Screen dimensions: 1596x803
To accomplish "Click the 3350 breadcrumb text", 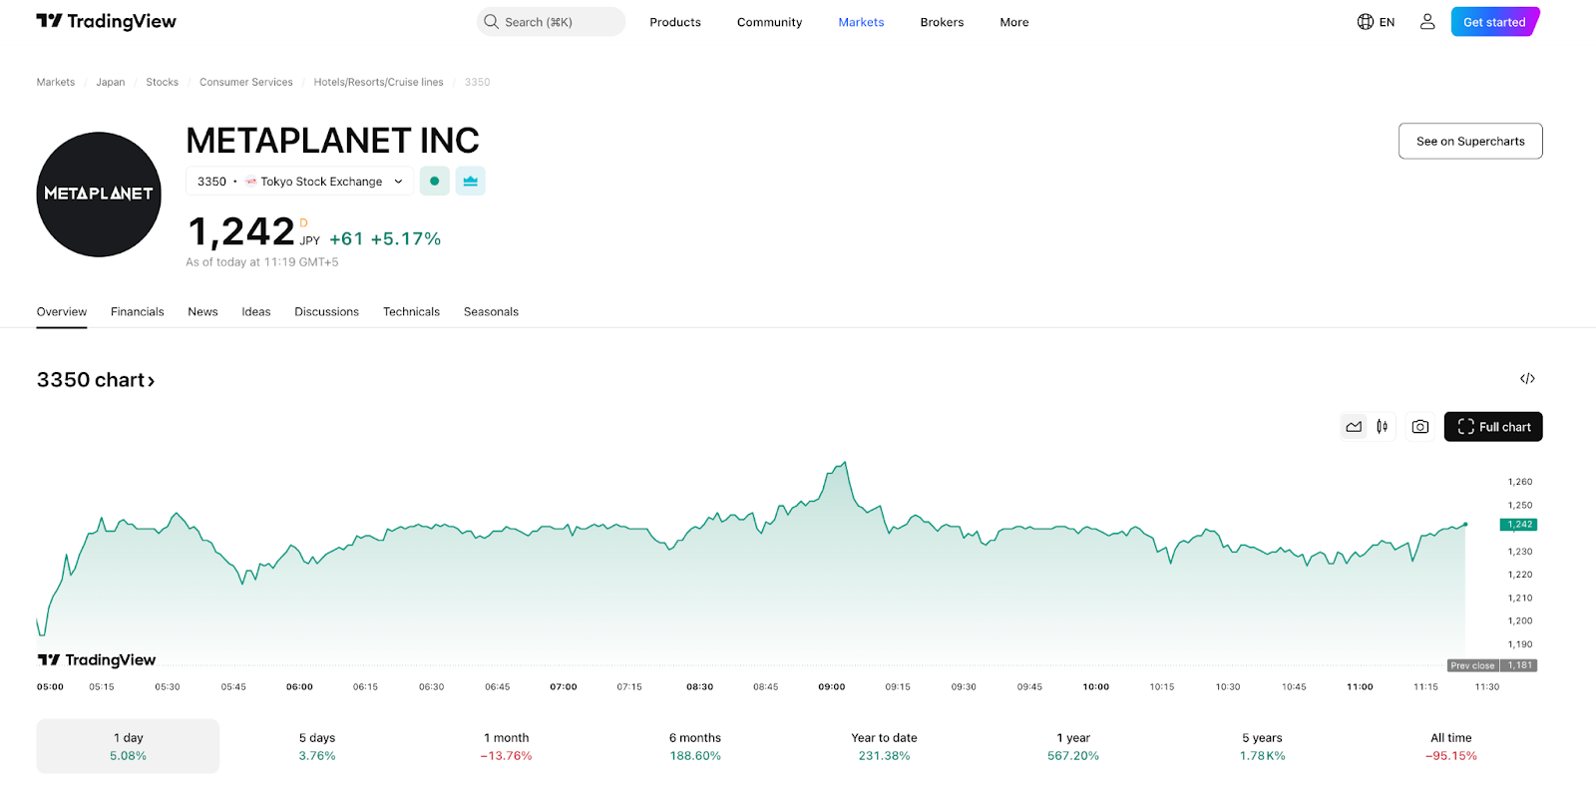I will click(477, 83).
